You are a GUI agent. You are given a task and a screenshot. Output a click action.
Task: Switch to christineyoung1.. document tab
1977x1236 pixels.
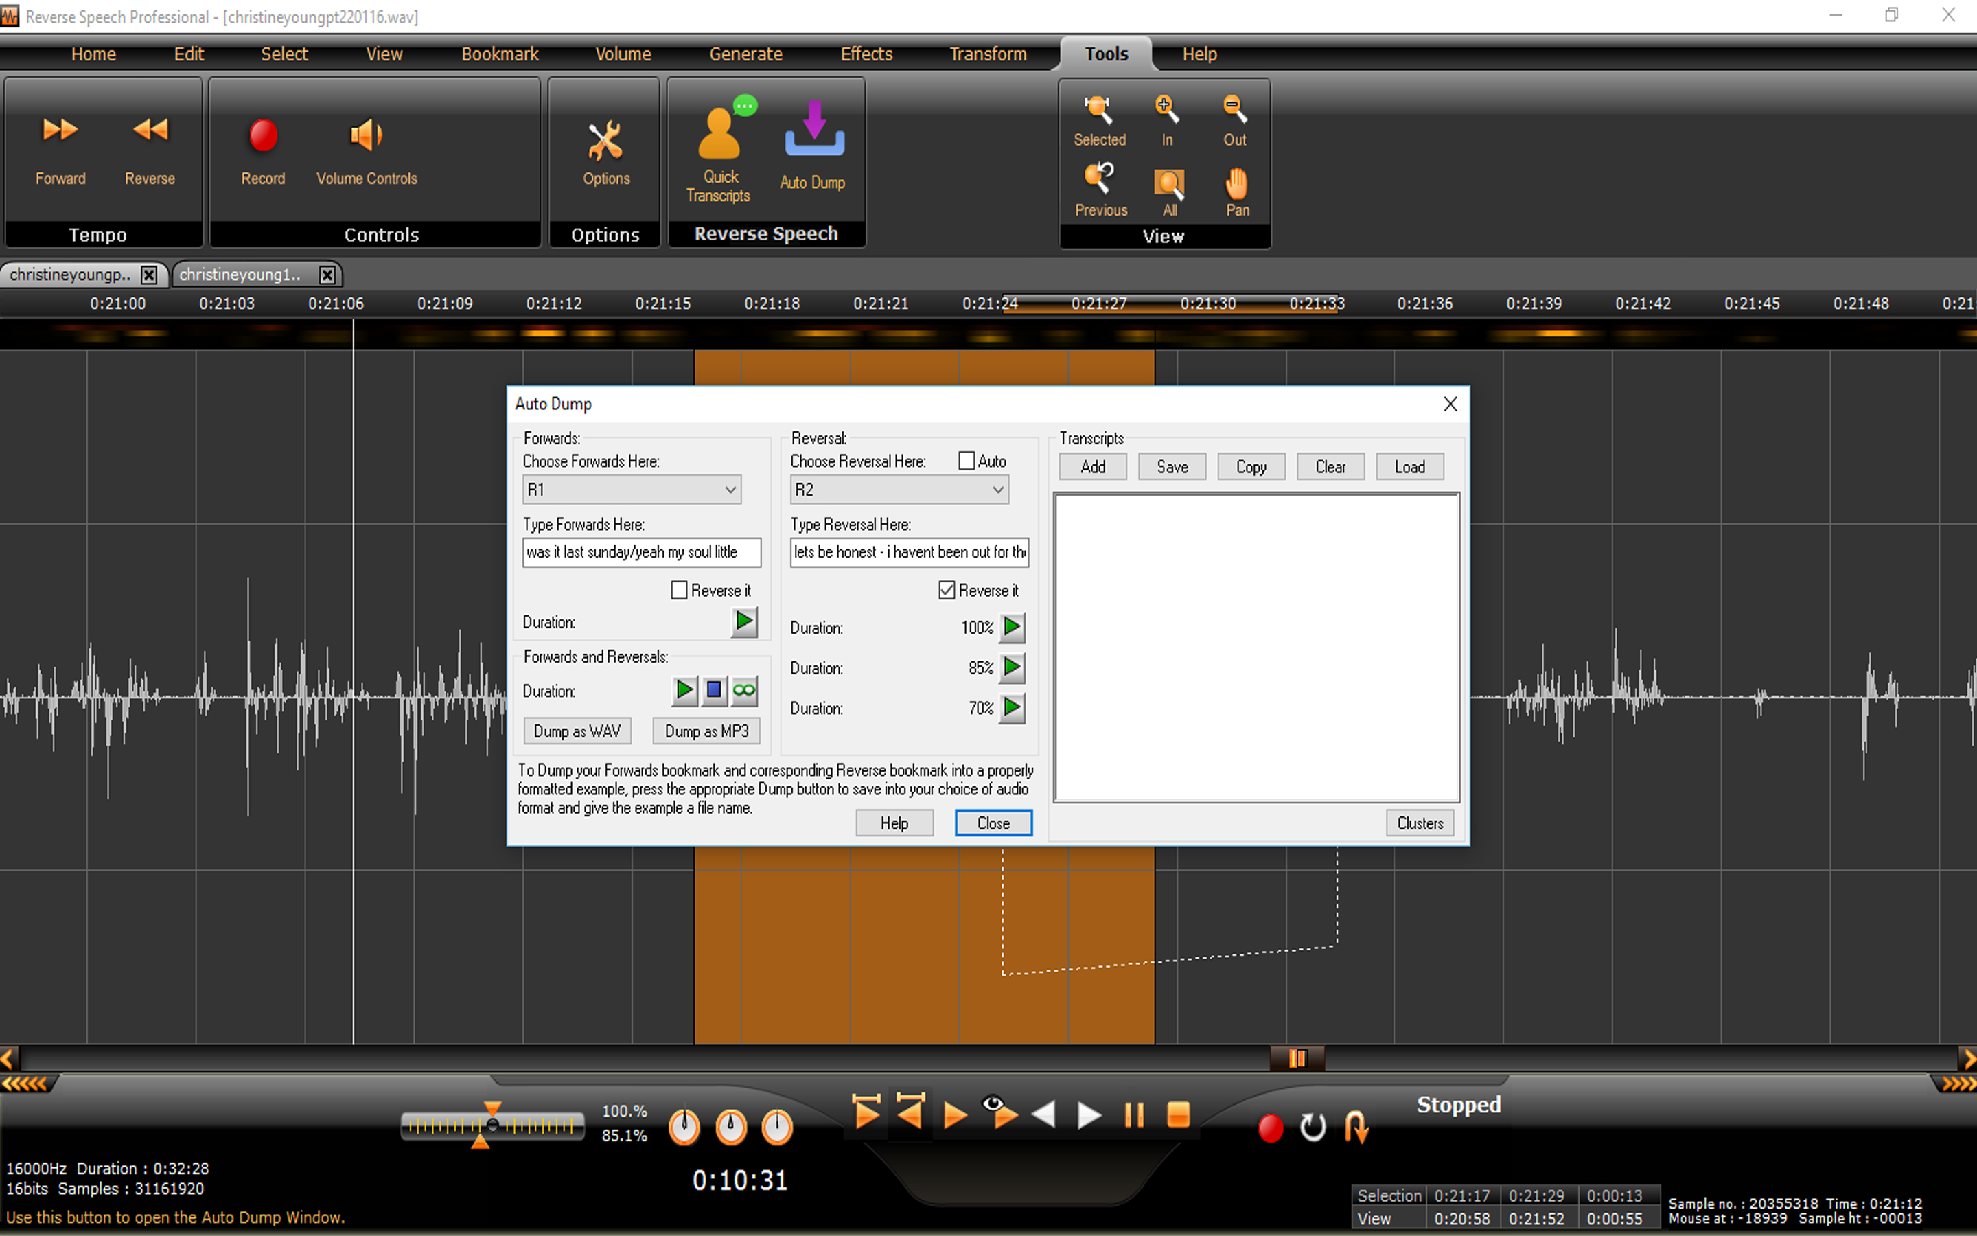pos(240,275)
